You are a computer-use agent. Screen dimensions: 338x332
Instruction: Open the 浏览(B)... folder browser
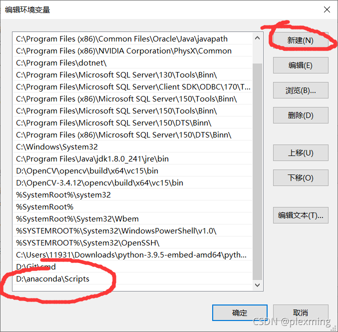tap(301, 90)
